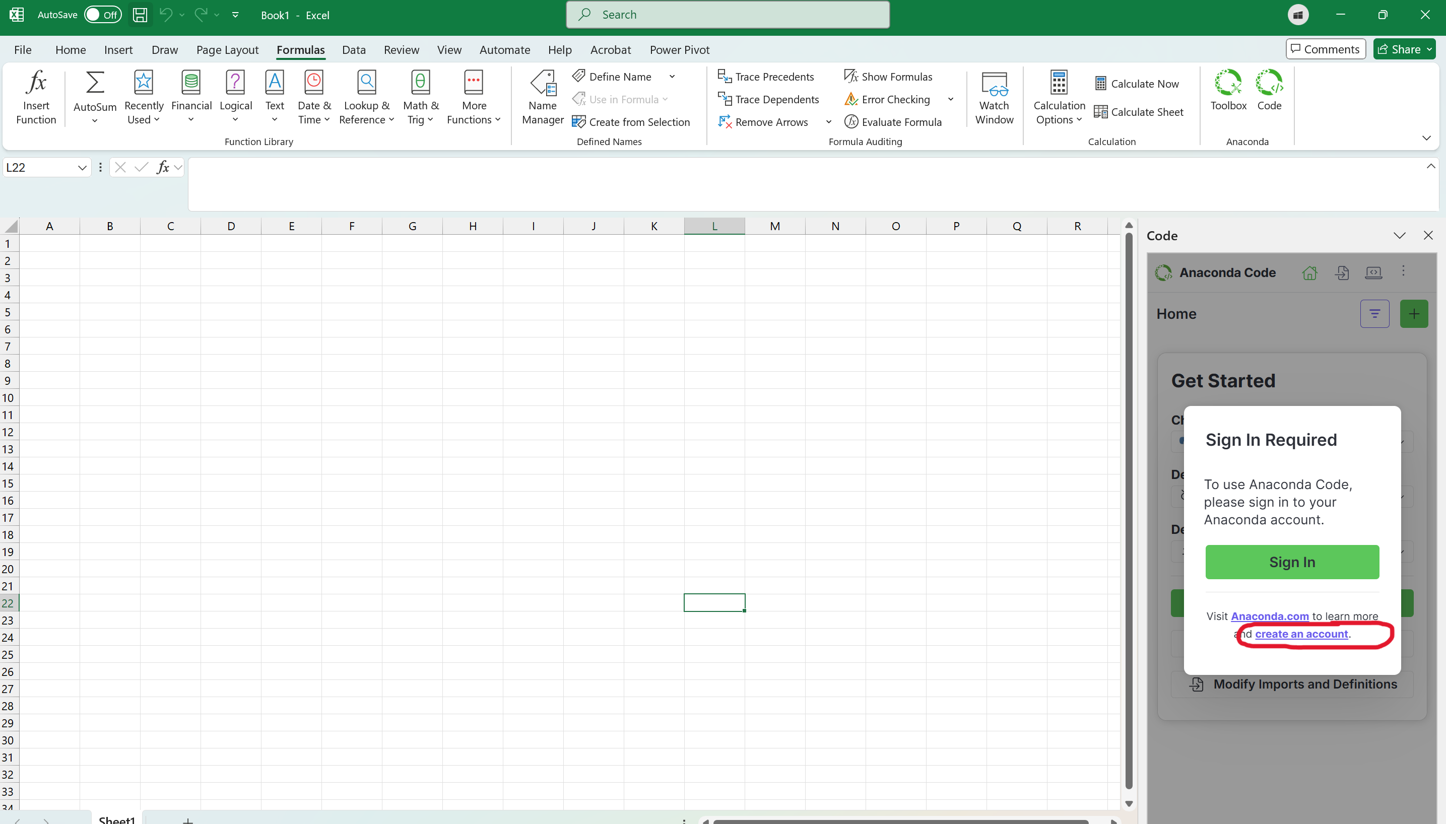Expand the Define Name dropdown arrow
This screenshot has width=1446, height=824.
(672, 77)
